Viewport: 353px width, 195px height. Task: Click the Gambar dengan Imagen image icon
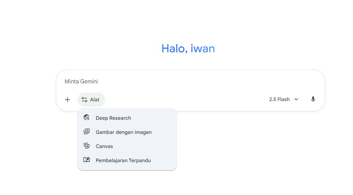click(87, 132)
